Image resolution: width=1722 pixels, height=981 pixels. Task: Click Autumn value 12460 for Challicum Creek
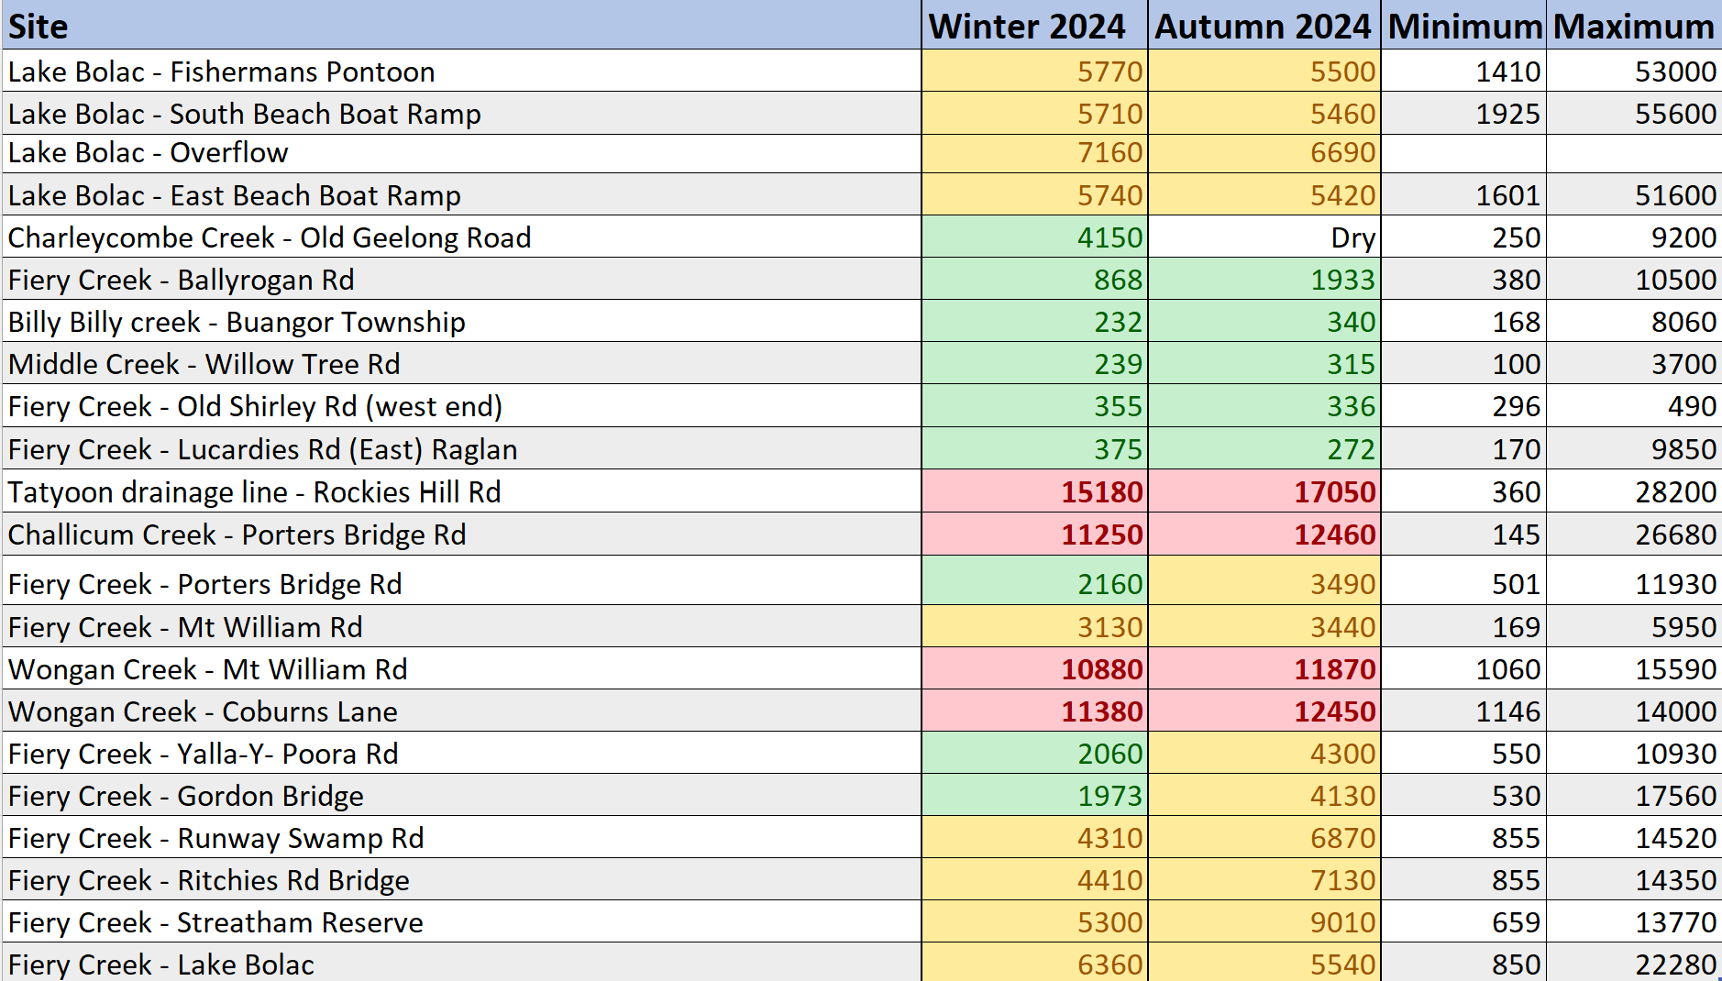pos(1264,534)
